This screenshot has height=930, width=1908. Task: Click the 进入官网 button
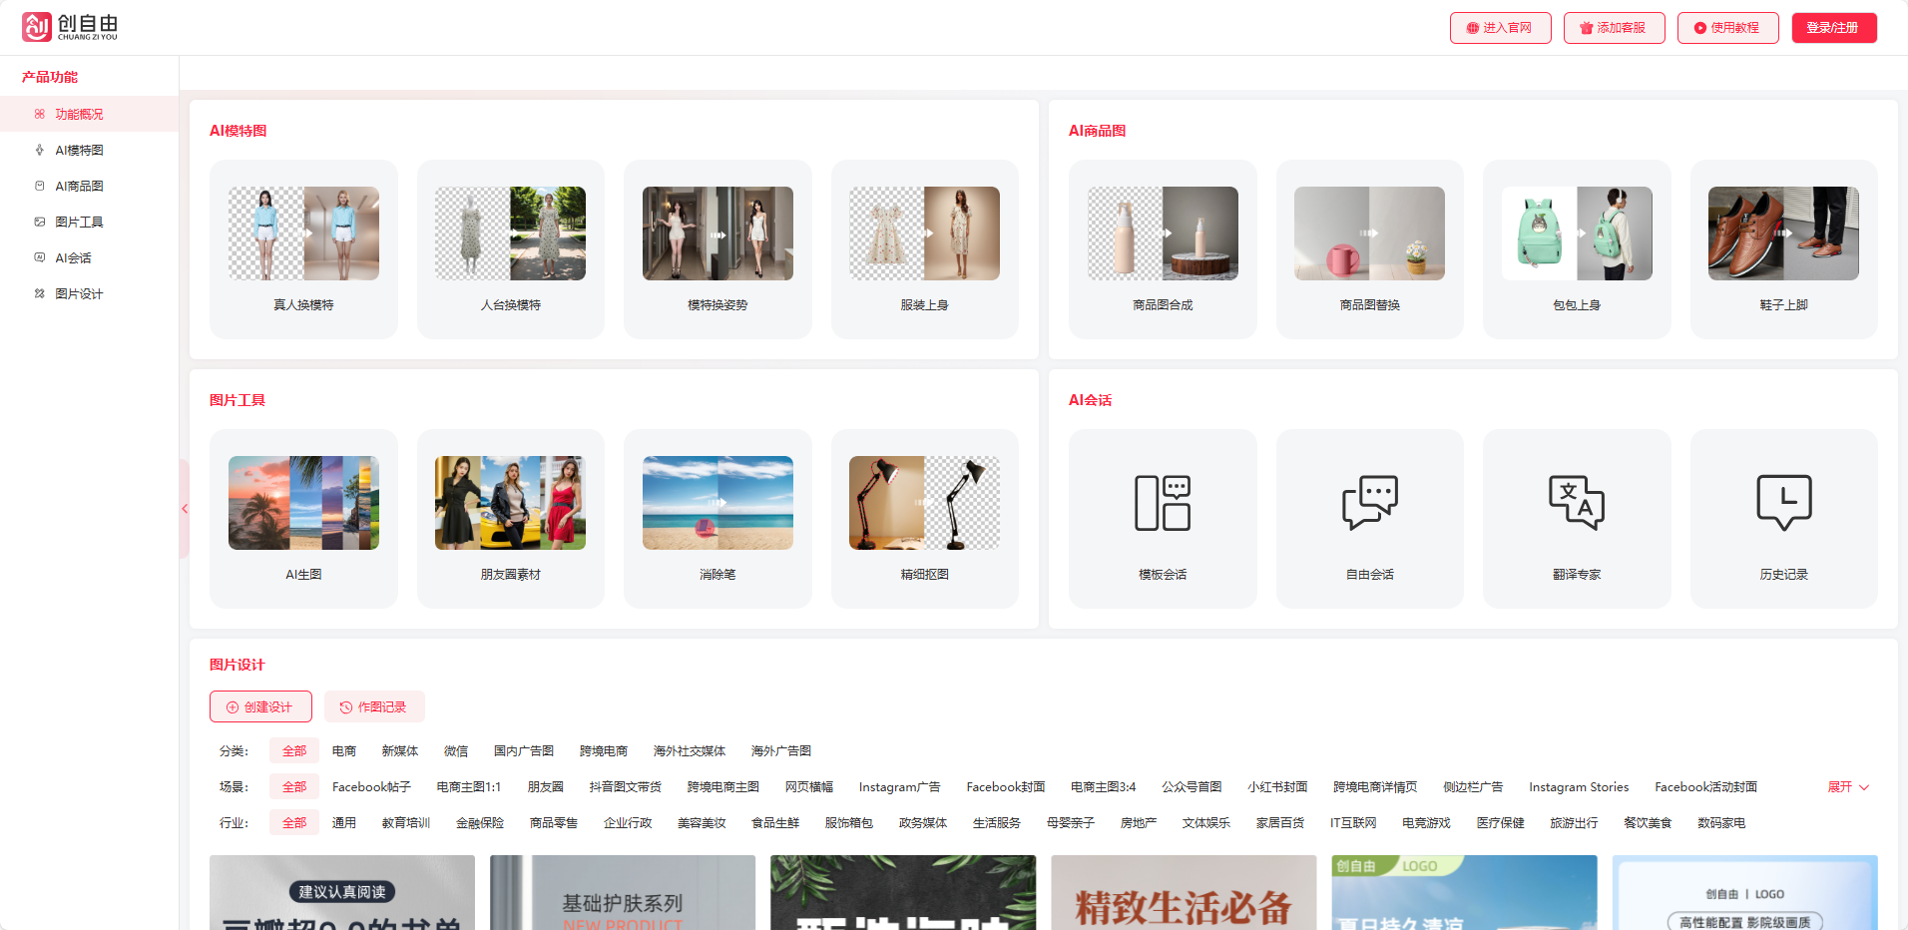1501,28
